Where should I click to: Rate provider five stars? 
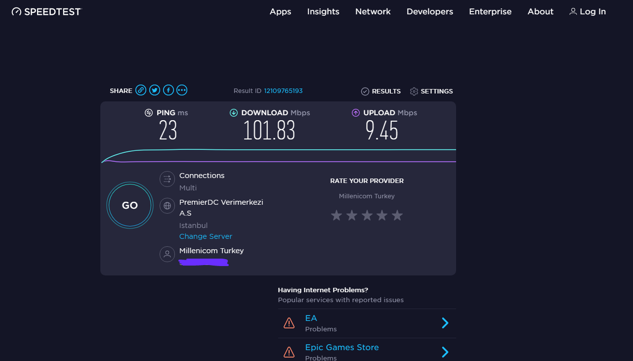coord(397,216)
